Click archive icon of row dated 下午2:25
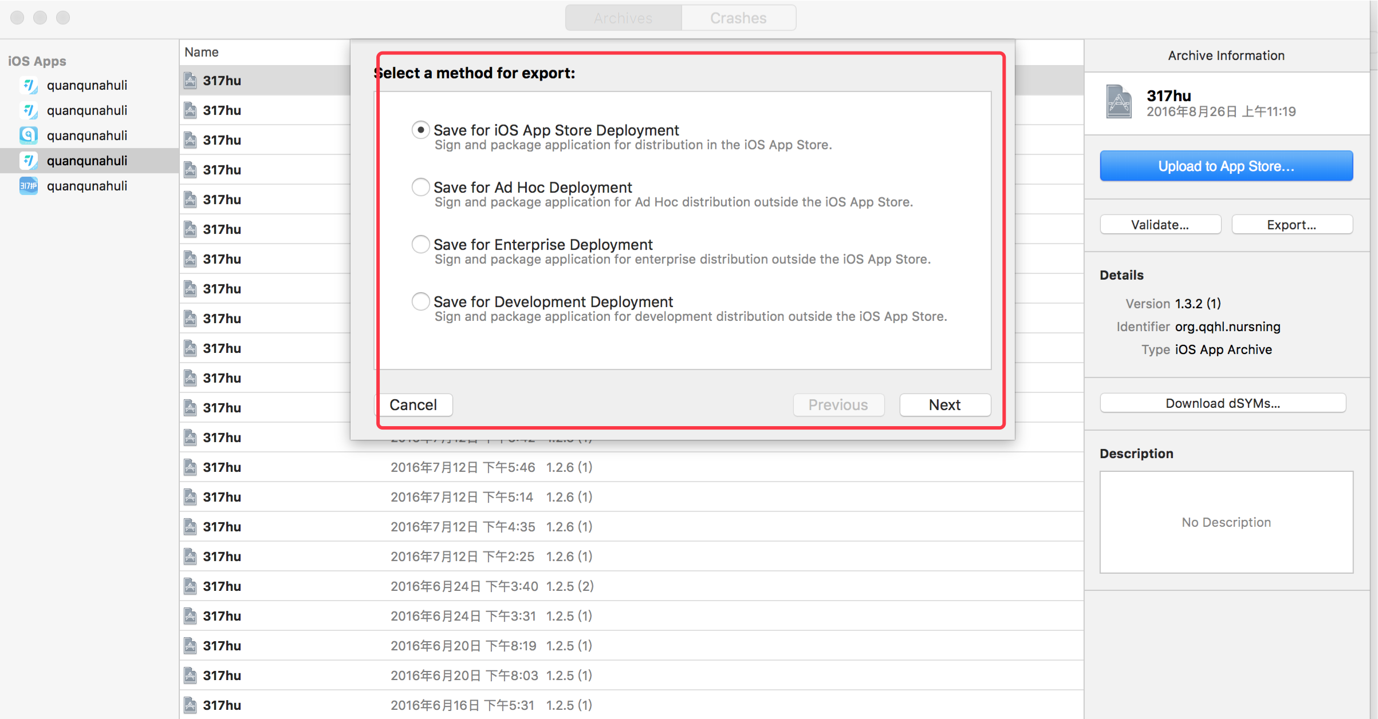This screenshot has height=719, width=1378. 190,557
